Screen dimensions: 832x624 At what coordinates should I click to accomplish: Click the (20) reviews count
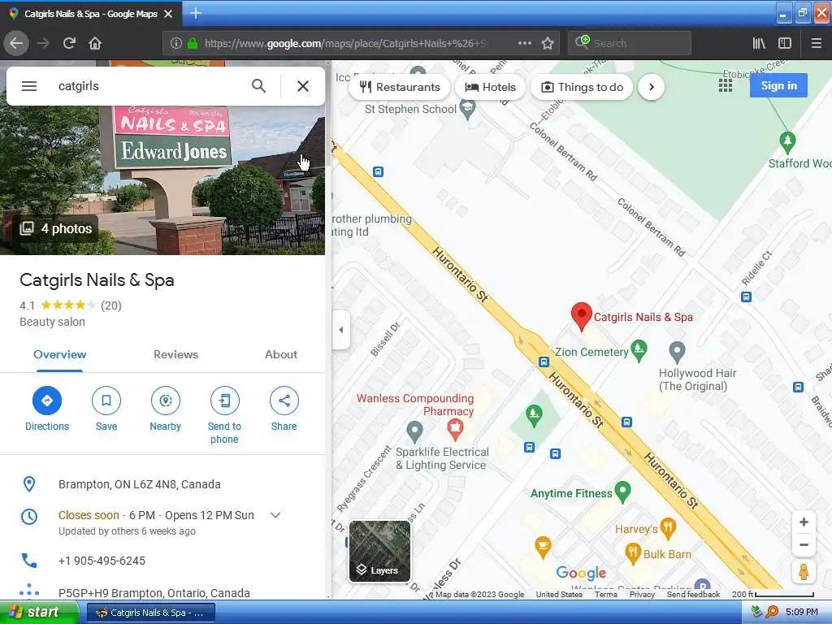click(x=110, y=305)
